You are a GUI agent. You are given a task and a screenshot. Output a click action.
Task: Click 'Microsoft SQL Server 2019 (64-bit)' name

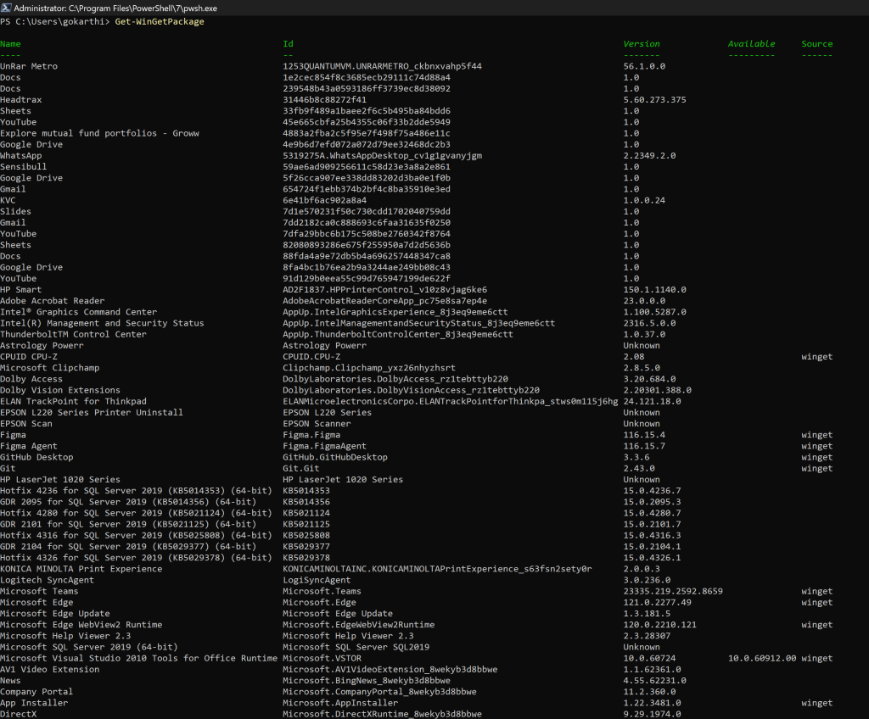click(88, 647)
